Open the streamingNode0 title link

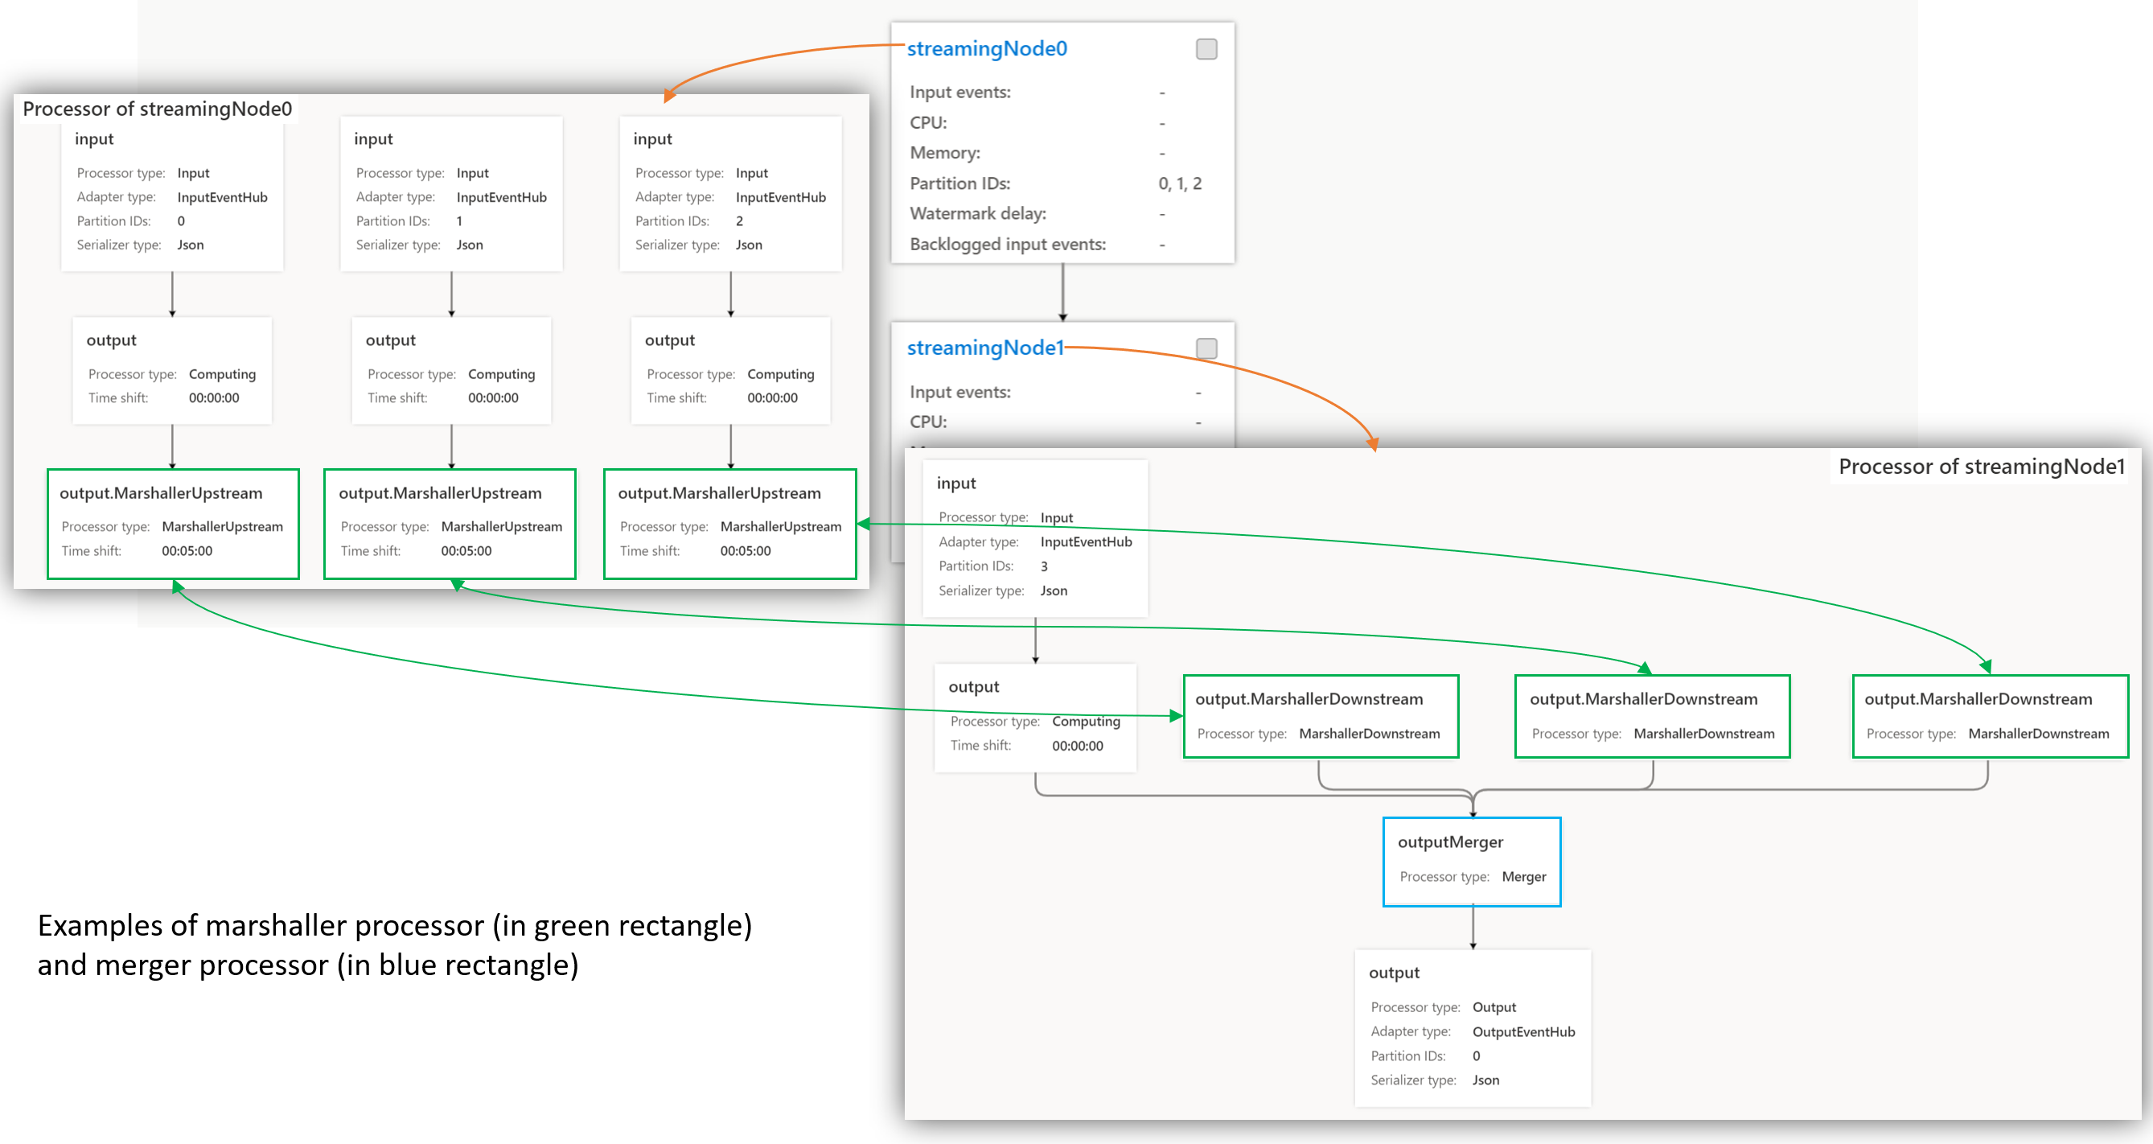[986, 48]
